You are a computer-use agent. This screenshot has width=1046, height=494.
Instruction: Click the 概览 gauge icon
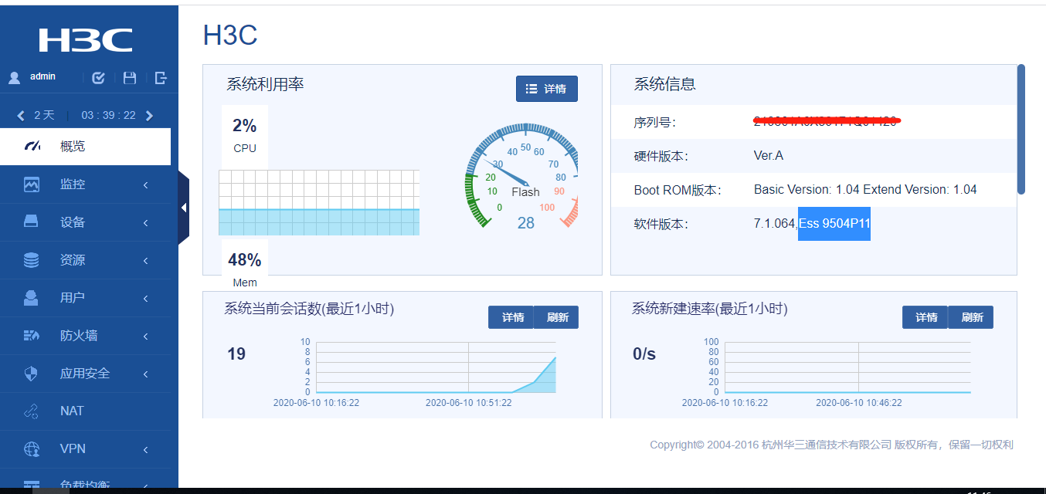pyautogui.click(x=32, y=146)
